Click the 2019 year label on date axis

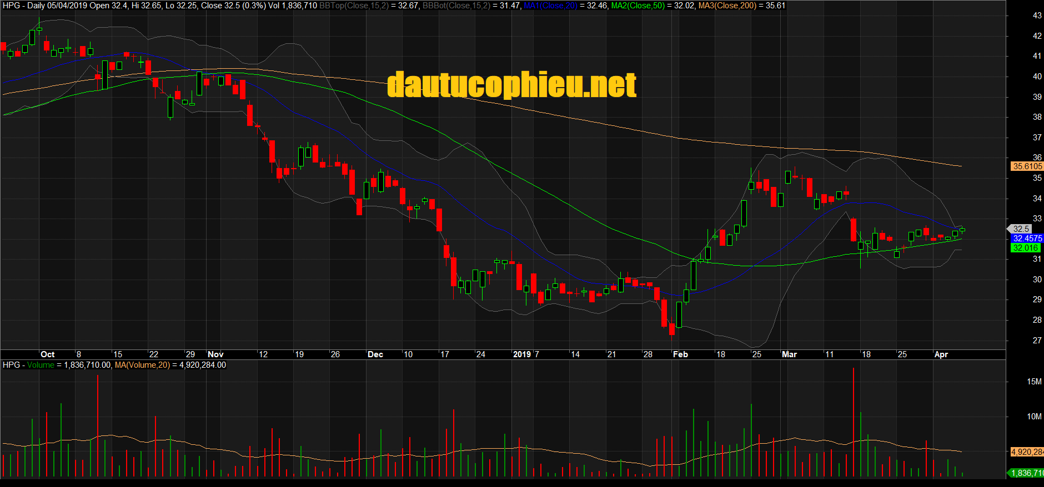click(521, 354)
